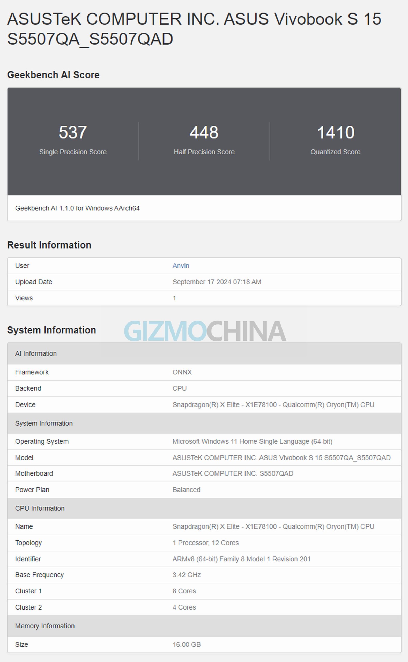The width and height of the screenshot is (408, 662).
Task: Click the Framework row label
Action: (x=32, y=372)
